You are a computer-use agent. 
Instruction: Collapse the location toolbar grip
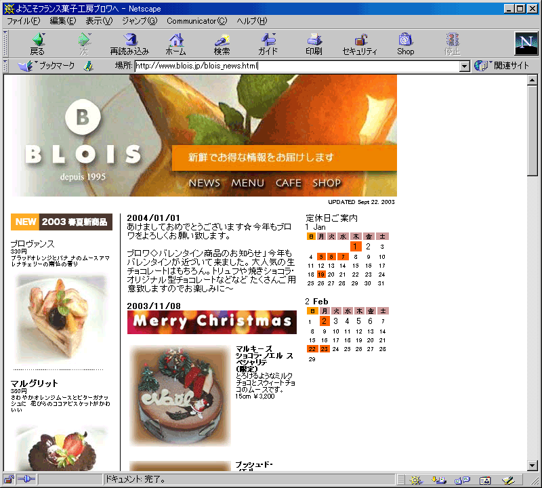tap(5, 66)
